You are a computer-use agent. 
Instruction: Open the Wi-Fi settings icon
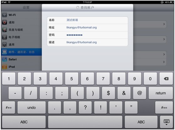(5, 15)
